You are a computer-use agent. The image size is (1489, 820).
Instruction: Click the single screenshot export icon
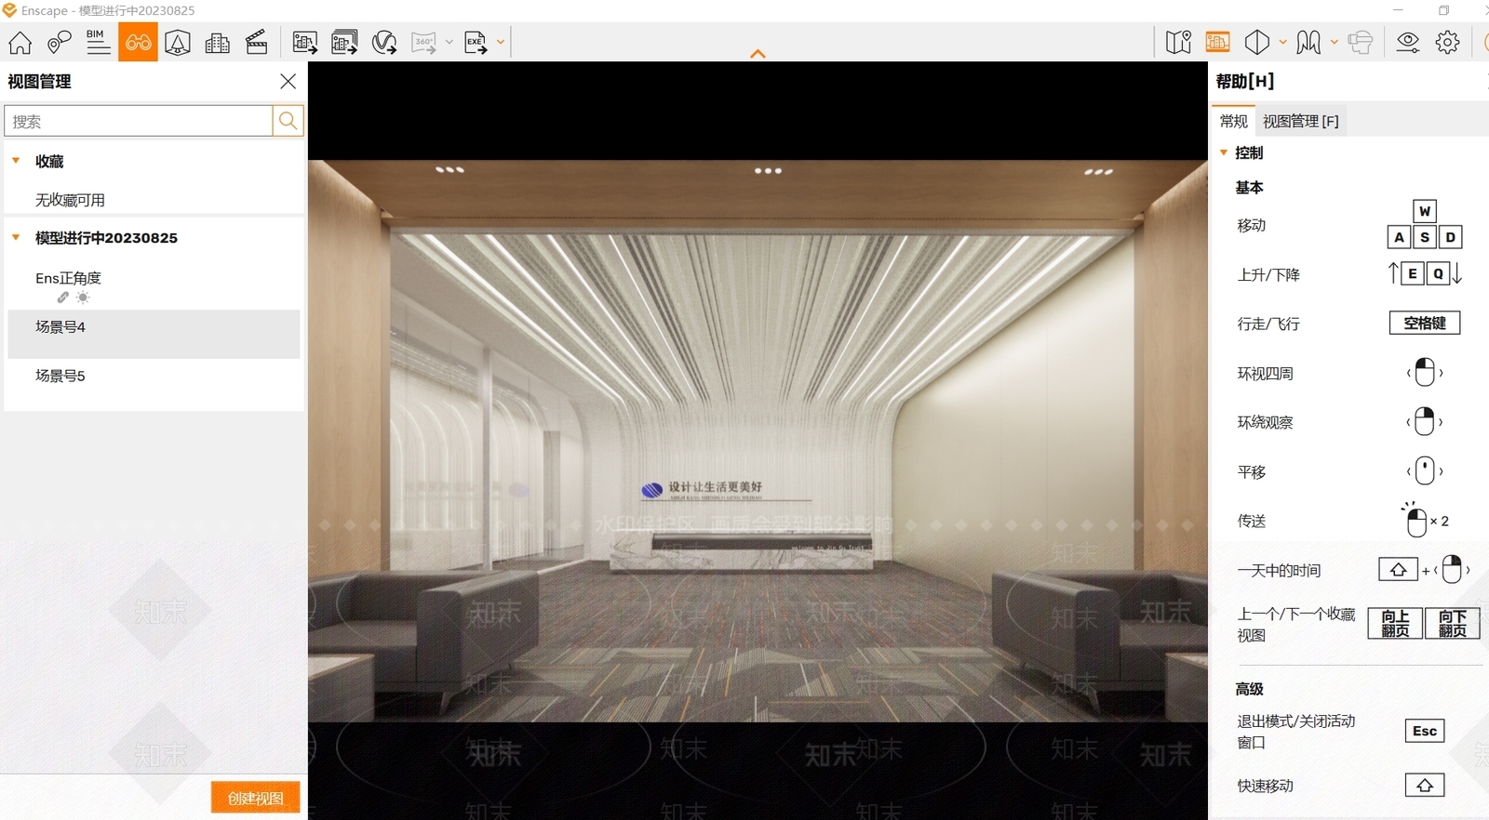pyautogui.click(x=304, y=43)
